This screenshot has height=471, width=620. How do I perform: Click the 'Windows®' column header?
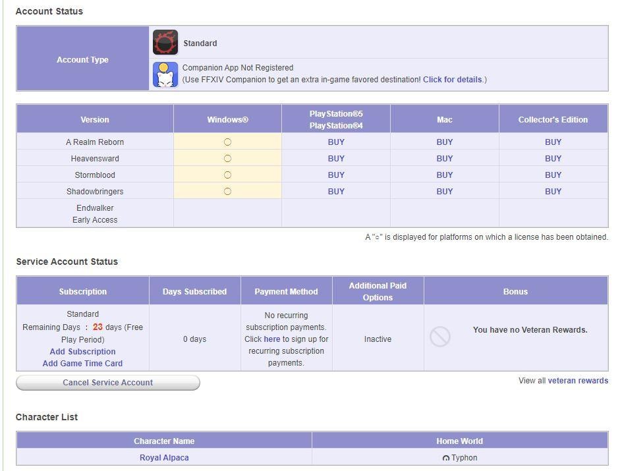pyautogui.click(x=227, y=119)
